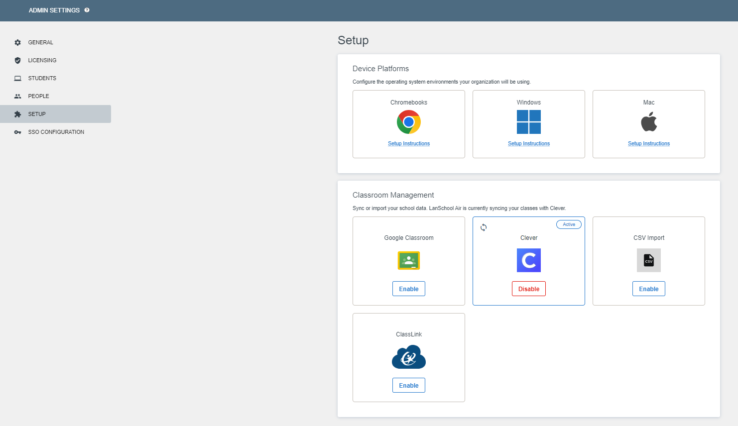The height and width of the screenshot is (426, 738).
Task: Click the Setup page heading
Action: pyautogui.click(x=353, y=40)
